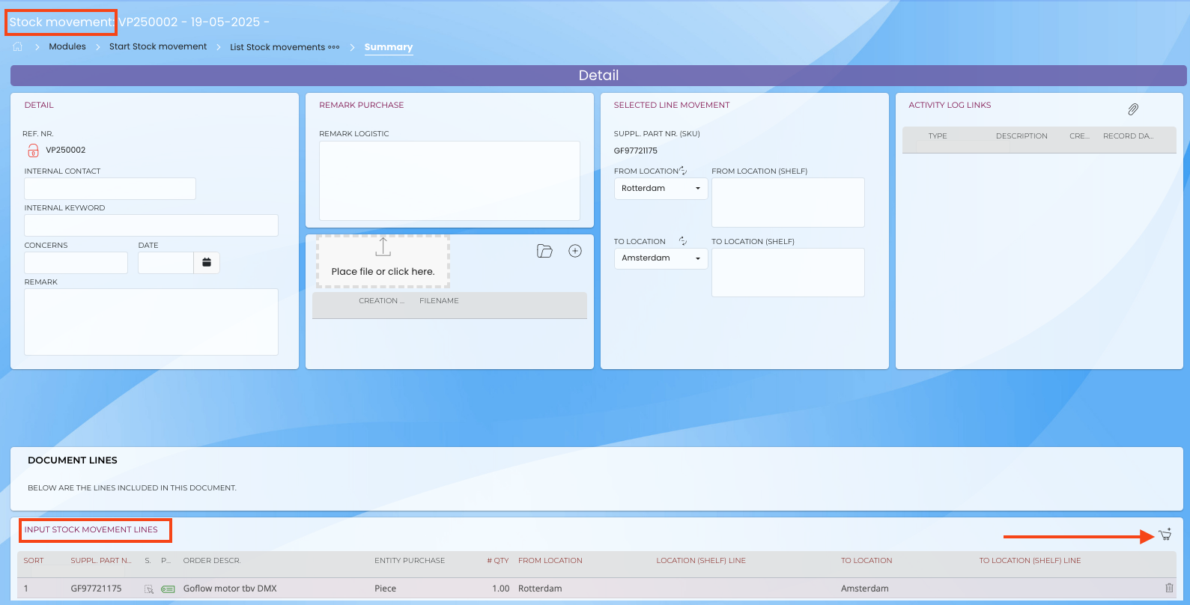Sort lines by Entity Purchase column

coord(410,561)
